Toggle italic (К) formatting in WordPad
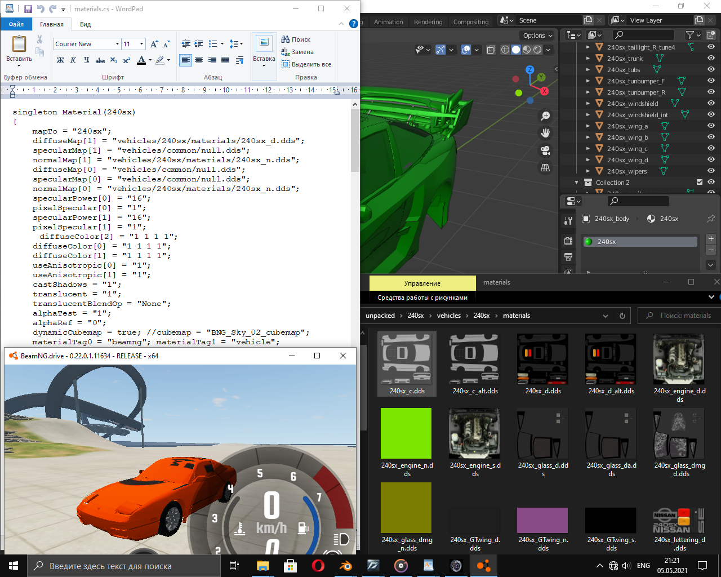This screenshot has width=721, height=577. click(x=73, y=60)
